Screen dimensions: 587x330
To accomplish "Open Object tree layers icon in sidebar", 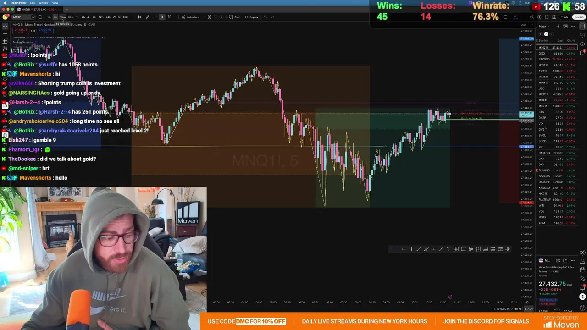I will click(x=582, y=44).
